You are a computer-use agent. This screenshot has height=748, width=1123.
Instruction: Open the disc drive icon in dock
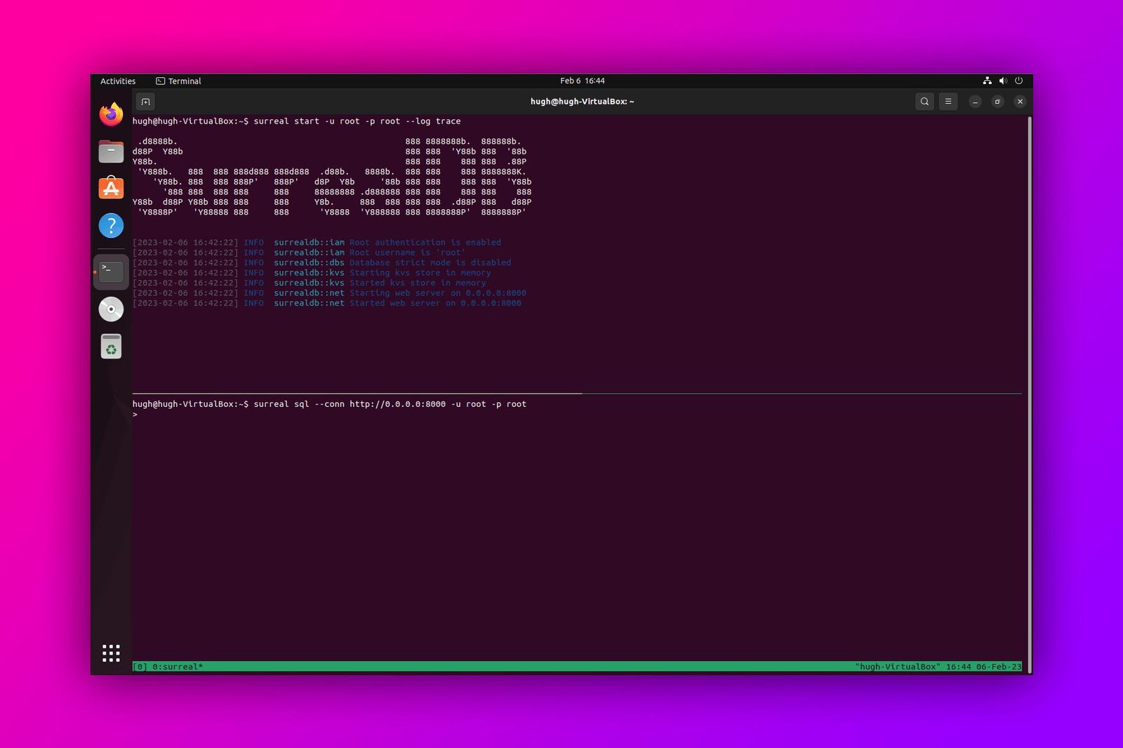(x=111, y=309)
